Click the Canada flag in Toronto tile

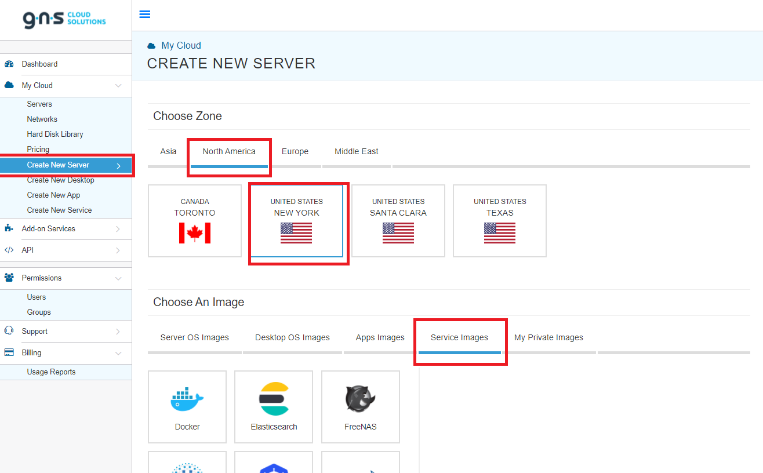tap(195, 233)
